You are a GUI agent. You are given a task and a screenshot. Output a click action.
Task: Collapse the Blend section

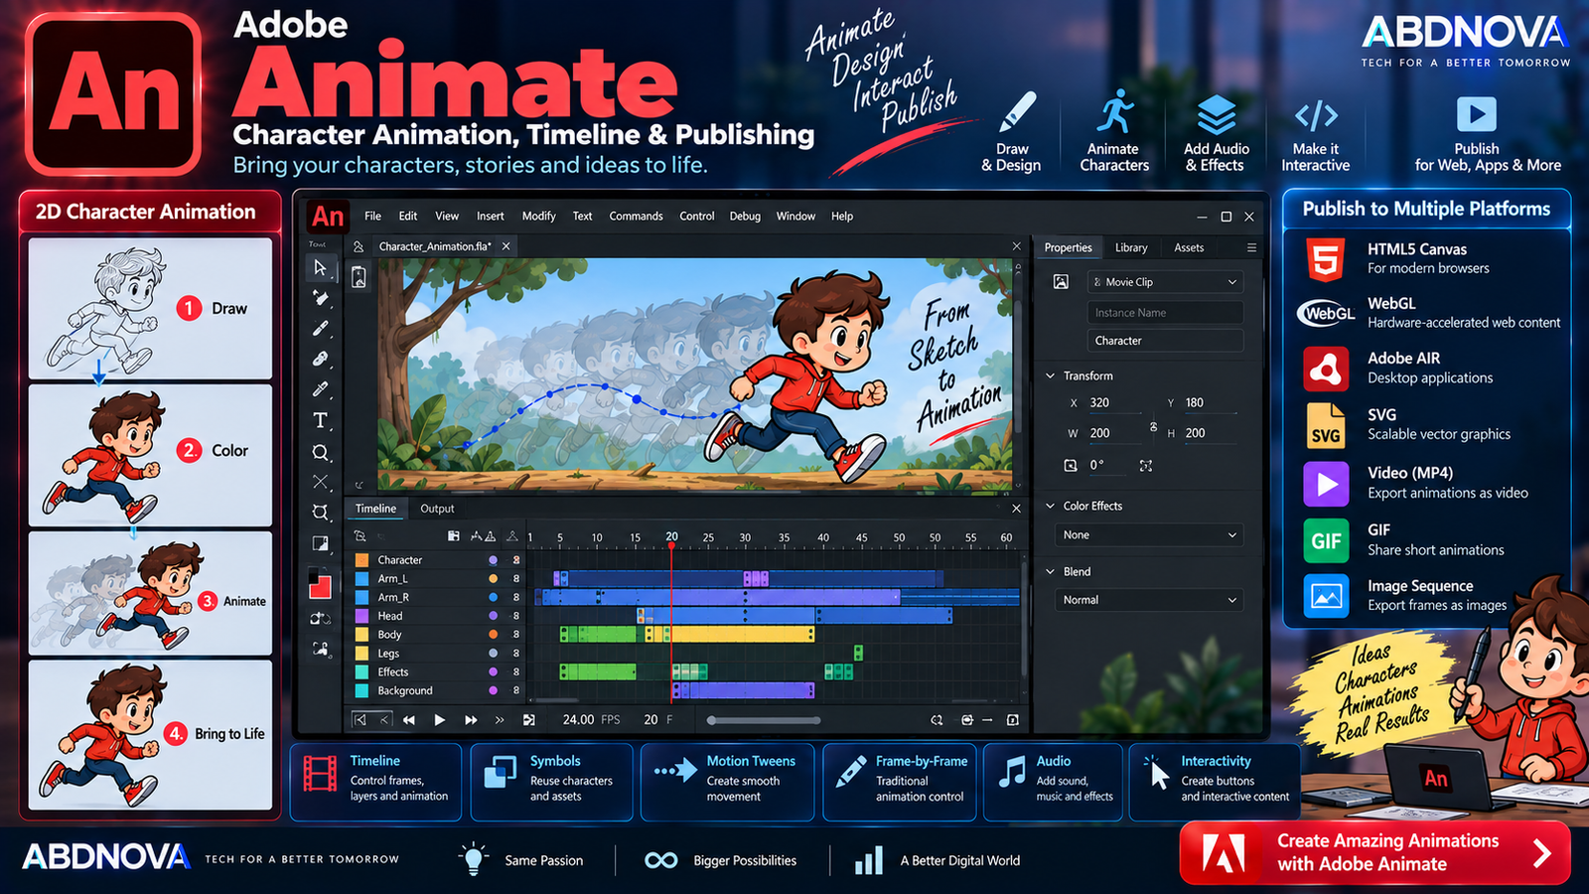1050,571
